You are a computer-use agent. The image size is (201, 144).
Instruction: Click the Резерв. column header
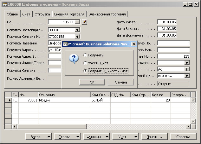point(181,95)
